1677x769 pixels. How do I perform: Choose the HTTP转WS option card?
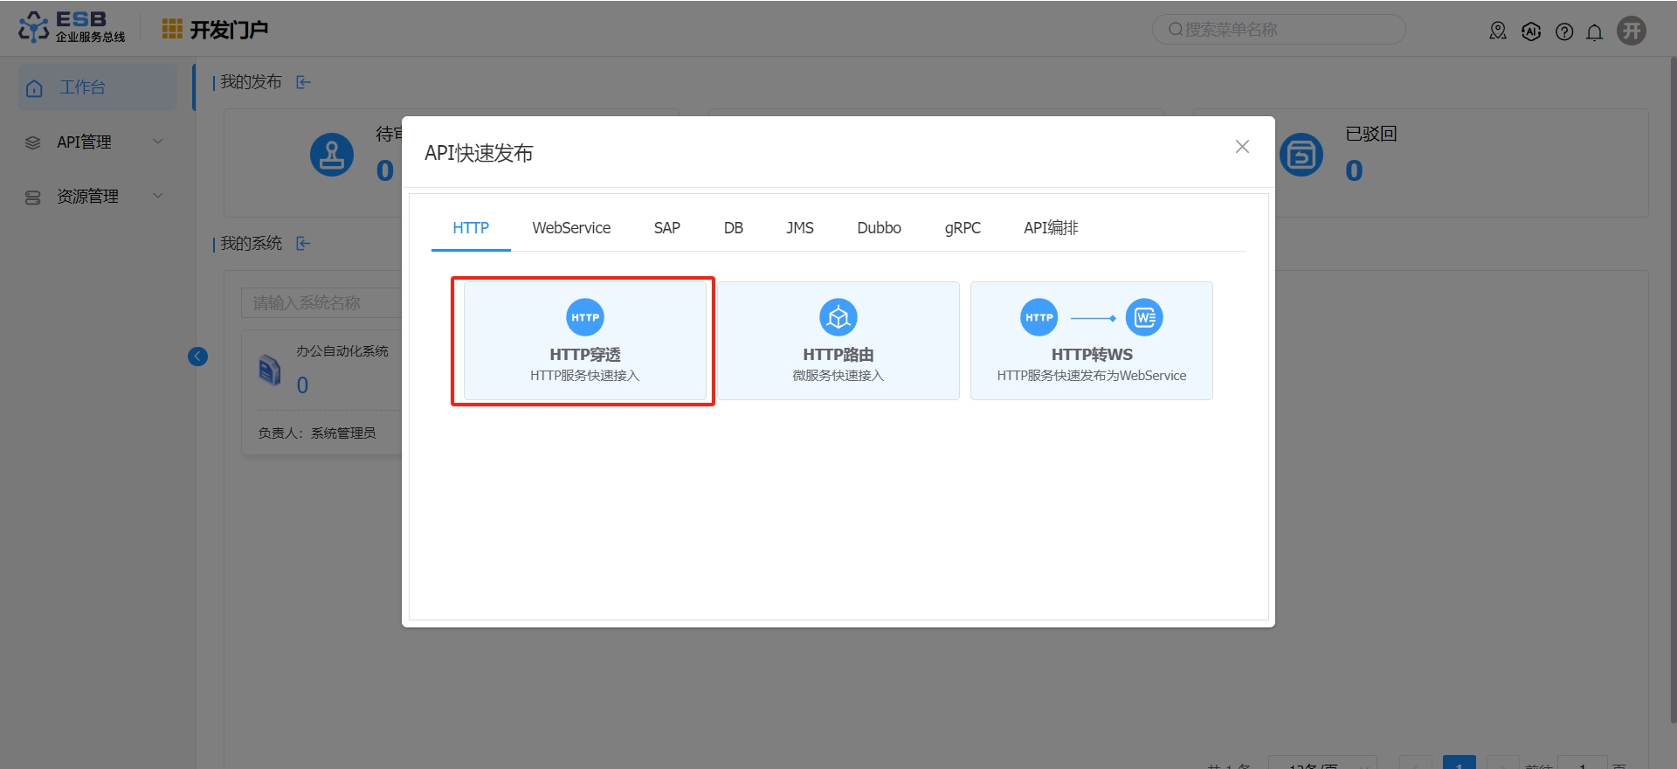[x=1091, y=341]
